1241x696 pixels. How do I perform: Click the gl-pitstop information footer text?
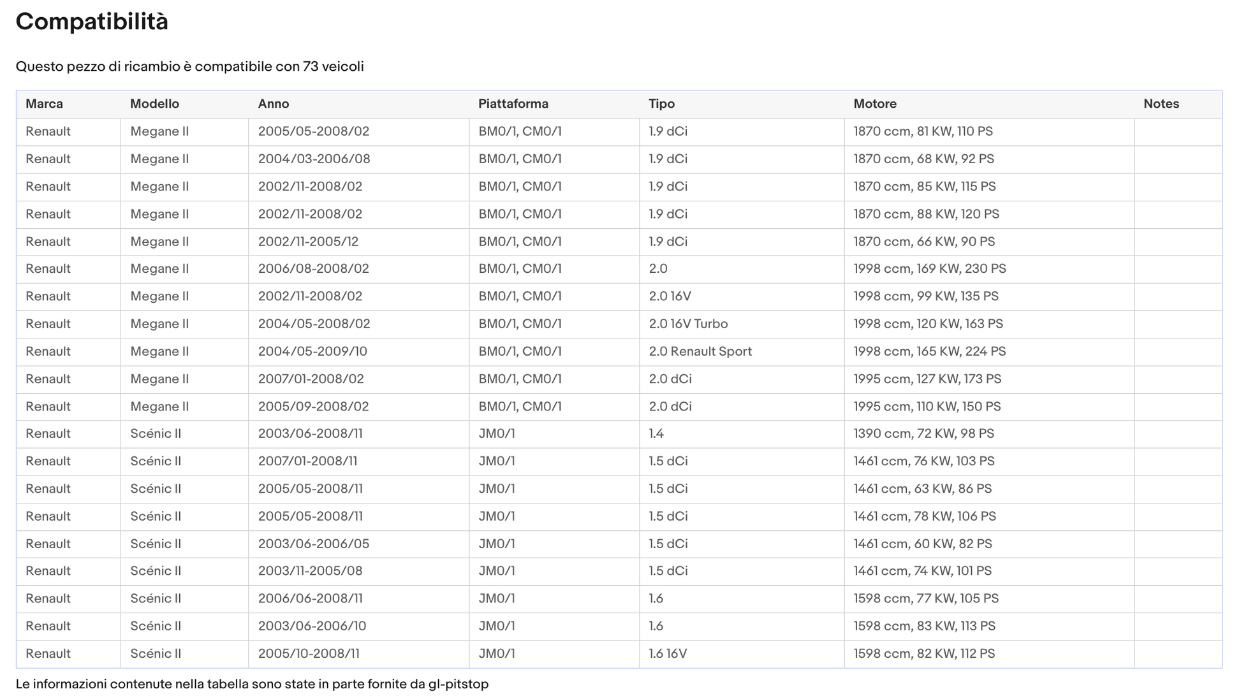coord(252,684)
